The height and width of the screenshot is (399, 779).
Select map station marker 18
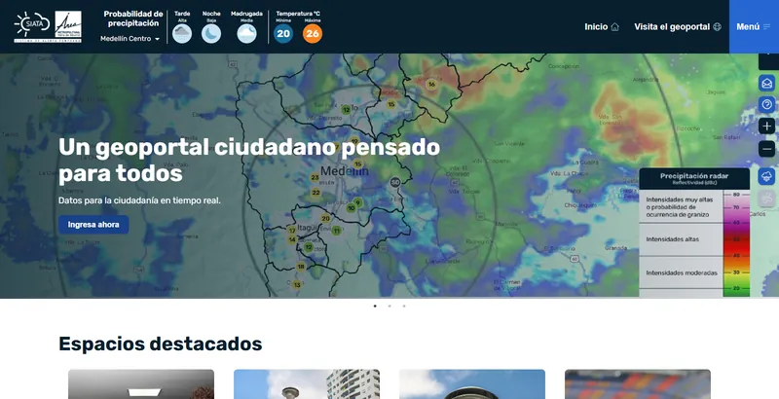click(301, 267)
